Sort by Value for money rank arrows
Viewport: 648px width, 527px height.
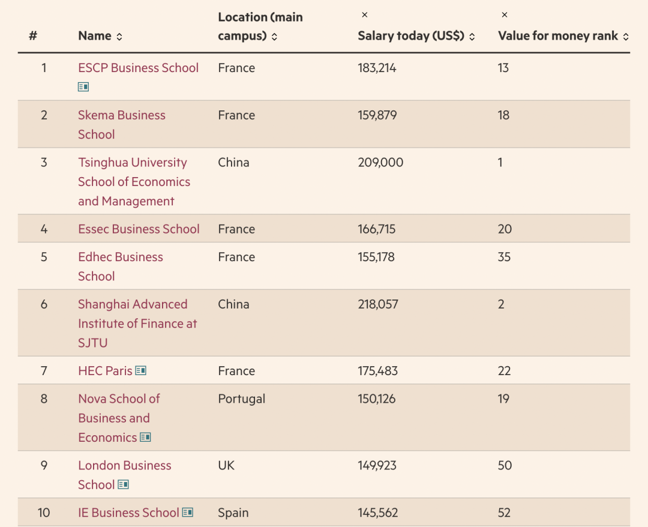pos(626,37)
